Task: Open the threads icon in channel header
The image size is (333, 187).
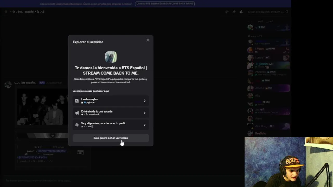Action: pos(227,12)
